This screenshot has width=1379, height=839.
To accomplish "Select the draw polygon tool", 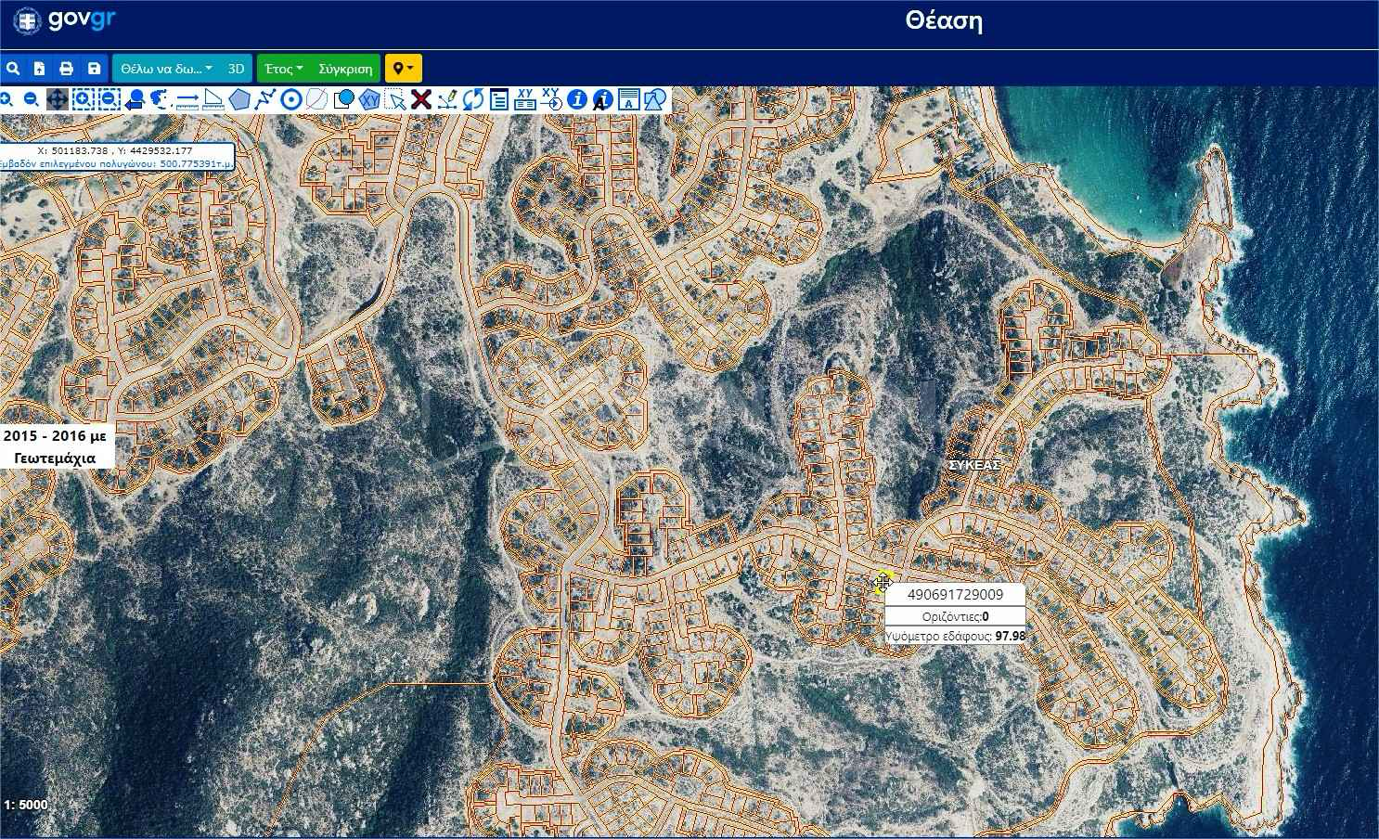I will click(239, 99).
